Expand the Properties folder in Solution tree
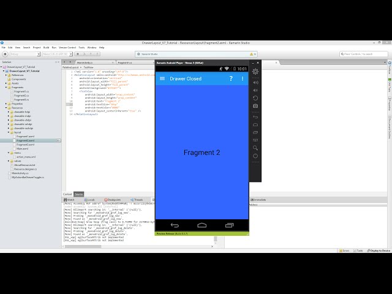Image resolution: width=392 pixels, height=294 pixels. pos(6,104)
